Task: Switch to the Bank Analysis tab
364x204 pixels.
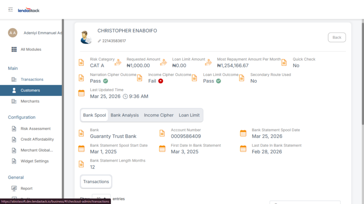Action: coord(124,115)
